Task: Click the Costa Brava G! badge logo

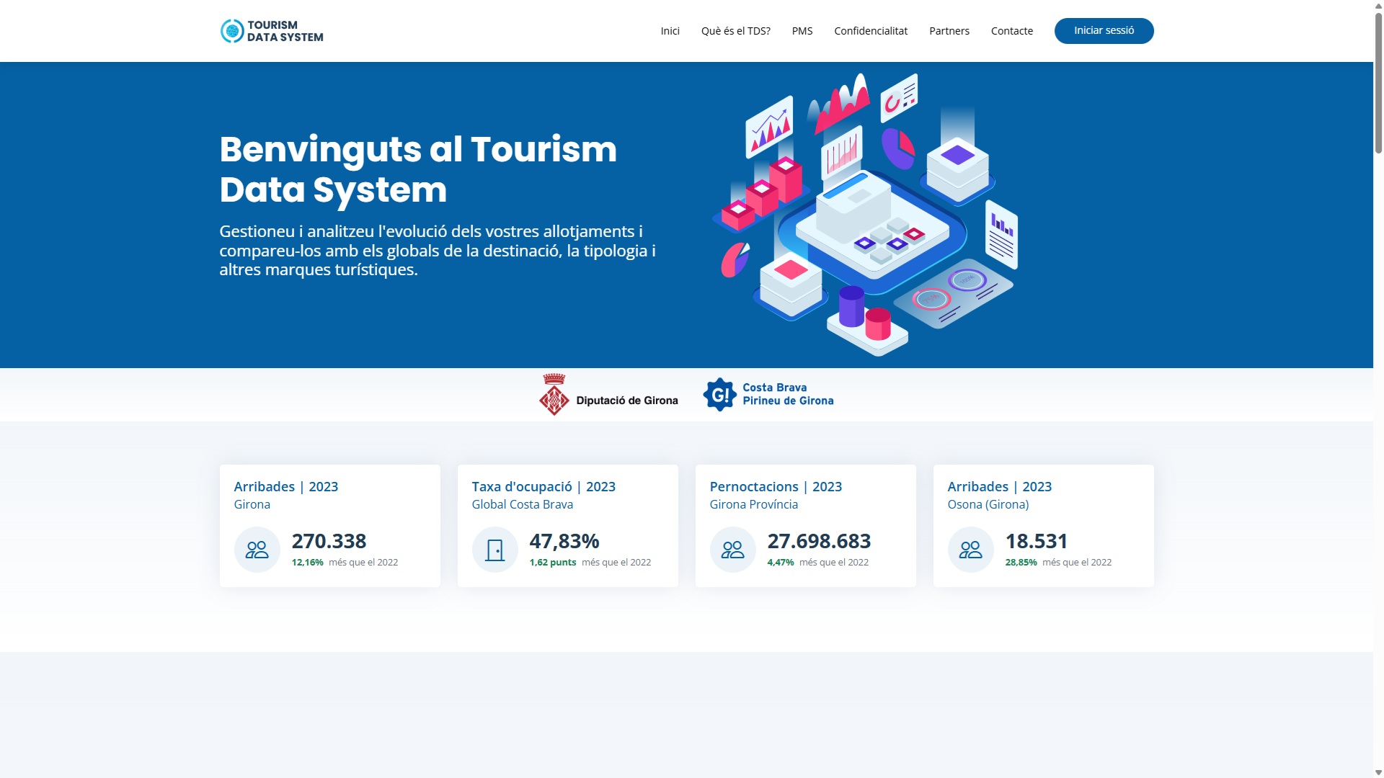Action: pos(719,395)
